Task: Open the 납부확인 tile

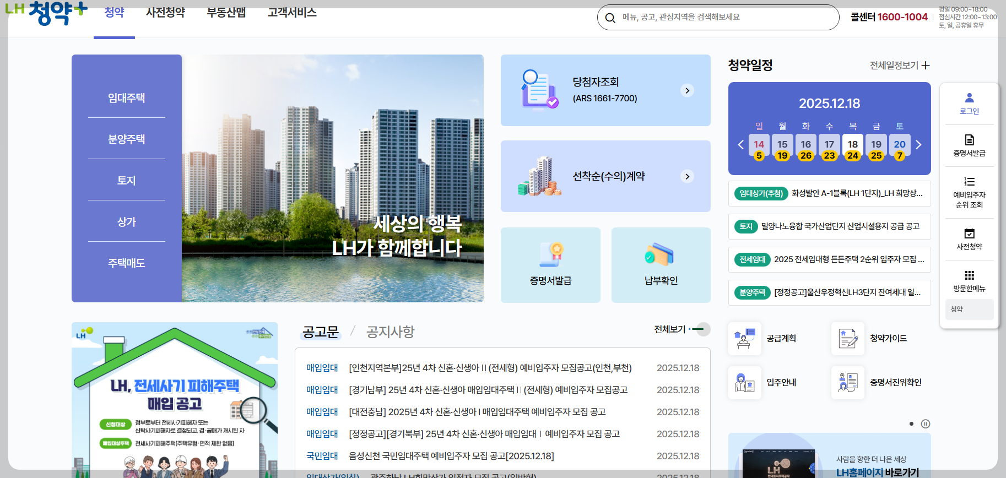Action: 661,265
